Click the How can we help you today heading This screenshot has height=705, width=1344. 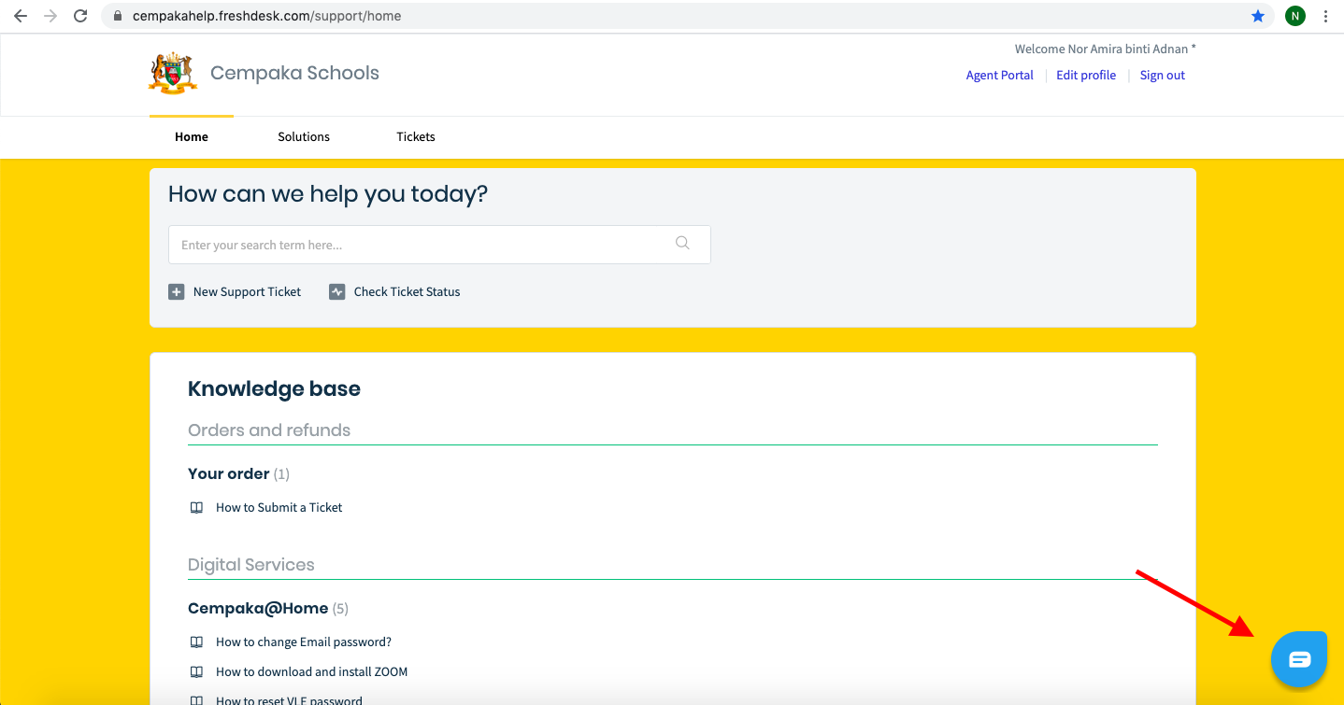[328, 194]
